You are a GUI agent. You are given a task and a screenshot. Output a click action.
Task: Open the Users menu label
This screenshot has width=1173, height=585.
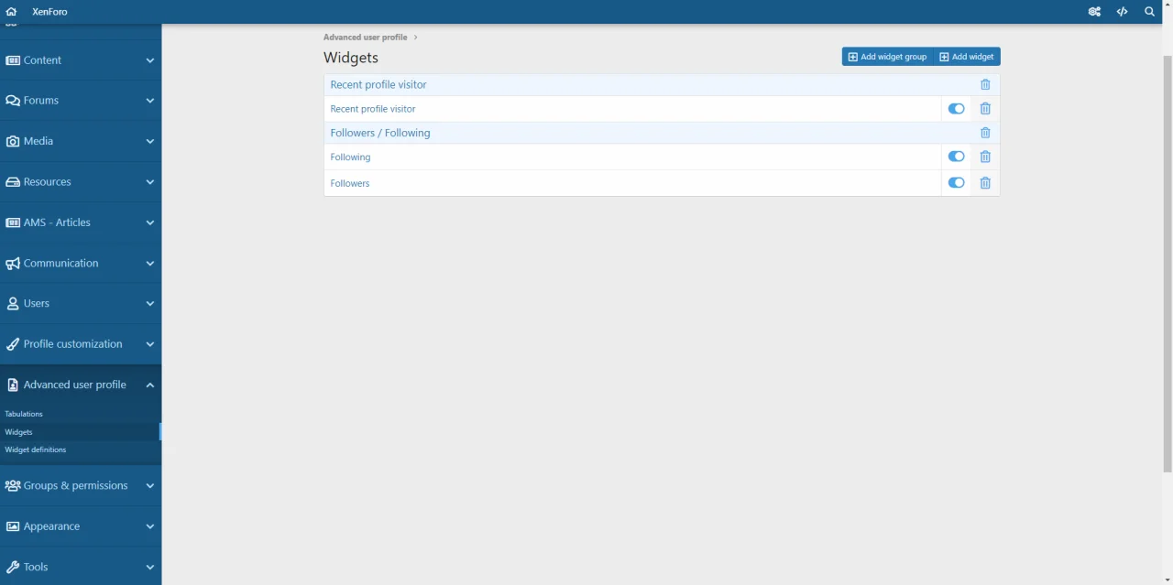37,303
